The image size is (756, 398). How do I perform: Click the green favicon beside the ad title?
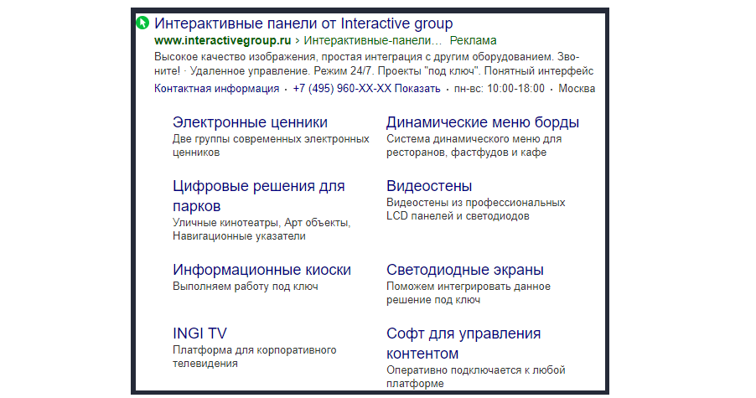click(x=142, y=23)
